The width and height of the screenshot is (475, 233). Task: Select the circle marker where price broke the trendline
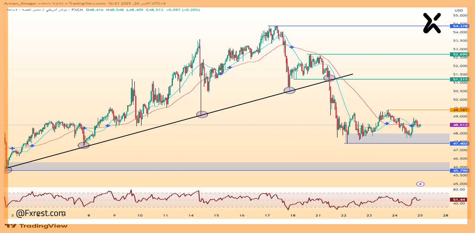tap(329, 78)
